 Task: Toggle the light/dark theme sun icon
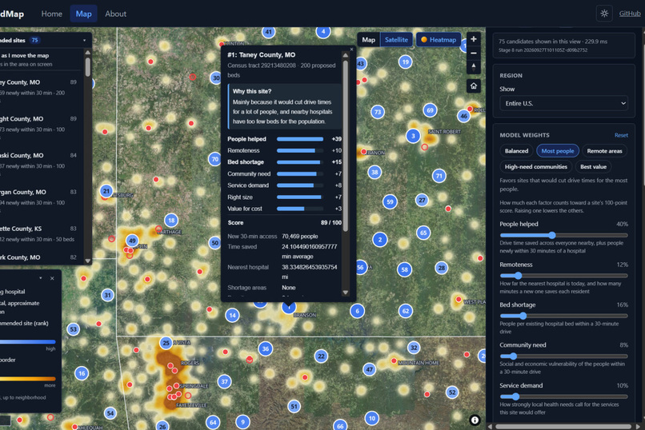(604, 14)
